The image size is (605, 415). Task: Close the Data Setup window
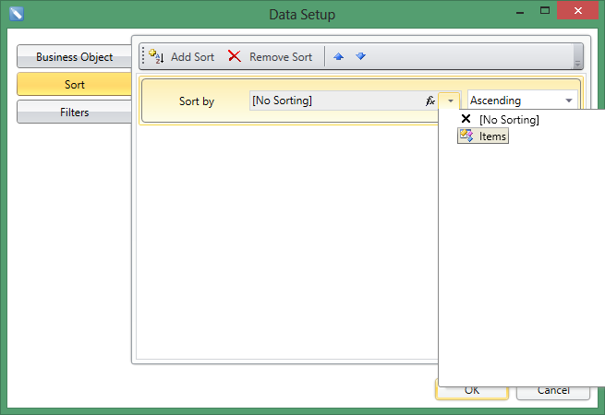[577, 10]
